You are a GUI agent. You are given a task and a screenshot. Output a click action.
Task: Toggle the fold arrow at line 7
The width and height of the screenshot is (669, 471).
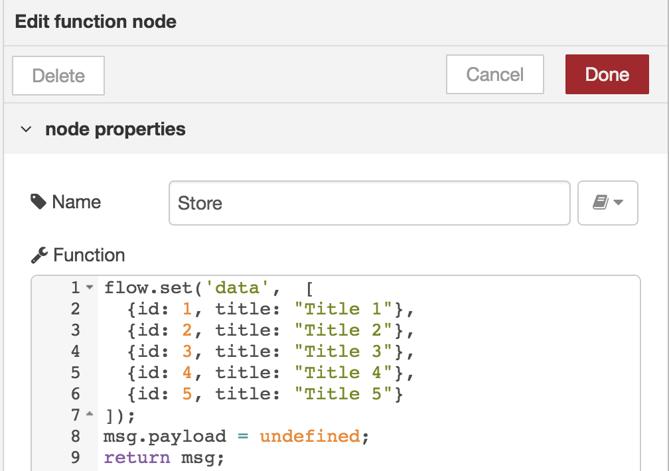coord(90,414)
